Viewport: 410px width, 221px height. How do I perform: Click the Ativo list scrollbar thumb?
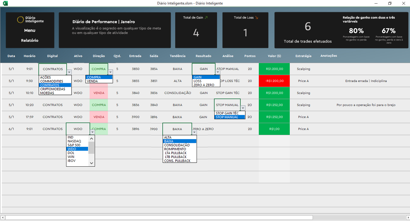tap(91, 147)
